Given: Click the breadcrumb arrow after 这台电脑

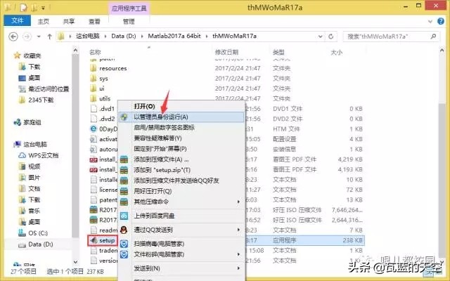Looking at the screenshot, I should pyautogui.click(x=105, y=37).
